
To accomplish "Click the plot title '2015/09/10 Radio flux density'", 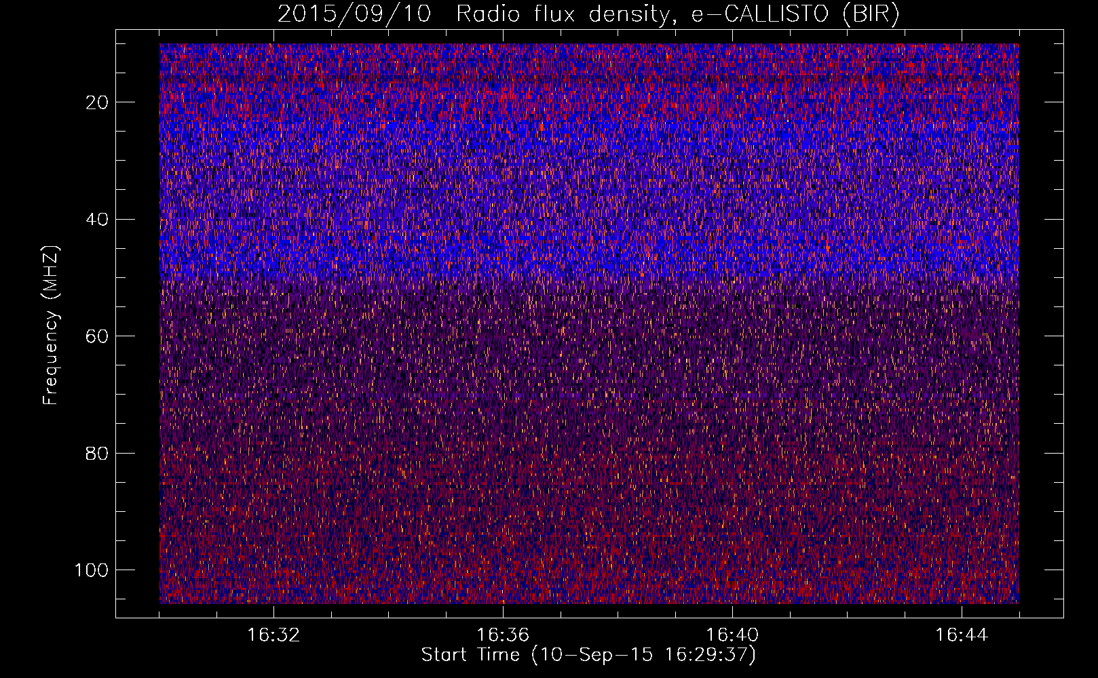I will point(588,14).
